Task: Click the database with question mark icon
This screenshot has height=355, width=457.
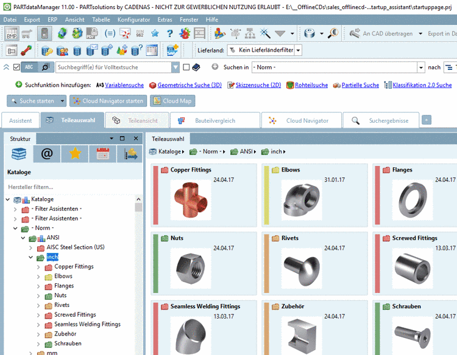Action: click(x=136, y=50)
